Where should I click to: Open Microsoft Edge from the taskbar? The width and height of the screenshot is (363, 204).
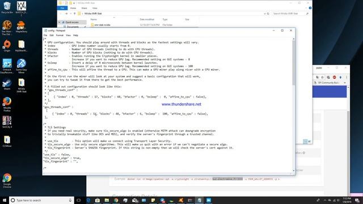(88, 200)
